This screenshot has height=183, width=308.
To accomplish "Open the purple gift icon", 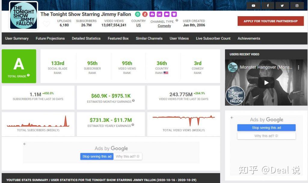I will pyautogui.click(x=174, y=14).
